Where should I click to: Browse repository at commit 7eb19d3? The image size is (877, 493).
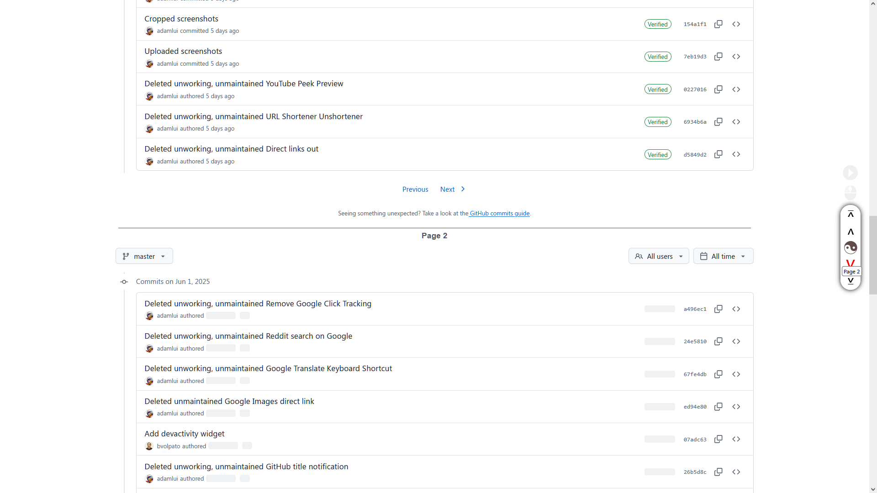coord(736,57)
